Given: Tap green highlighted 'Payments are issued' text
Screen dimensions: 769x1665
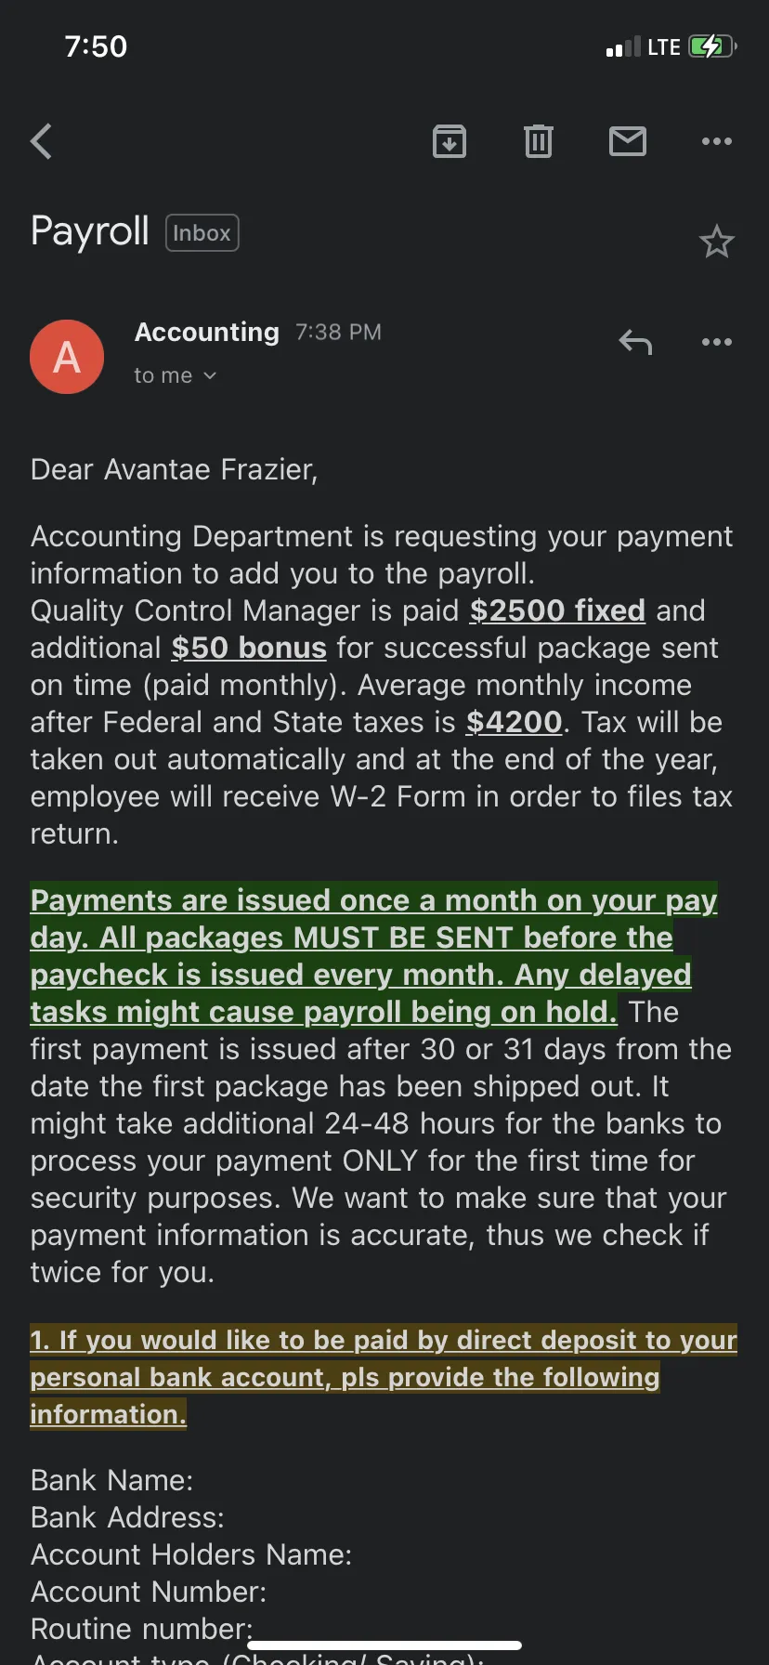Looking at the screenshot, I should point(373,955).
